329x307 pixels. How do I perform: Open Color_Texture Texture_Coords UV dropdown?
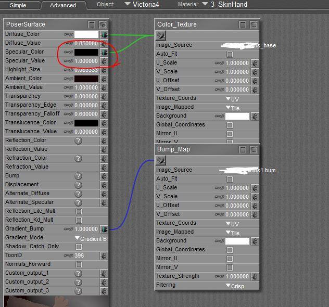(233, 99)
